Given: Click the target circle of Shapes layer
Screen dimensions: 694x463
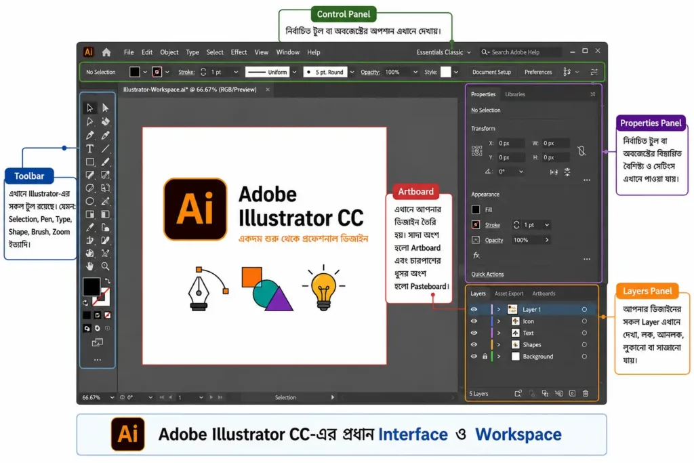Looking at the screenshot, I should pos(584,344).
